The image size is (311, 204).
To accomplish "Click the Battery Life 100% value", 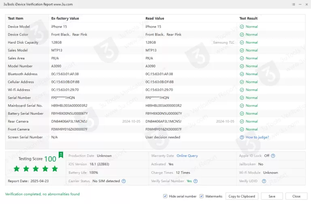I will 94,173.
